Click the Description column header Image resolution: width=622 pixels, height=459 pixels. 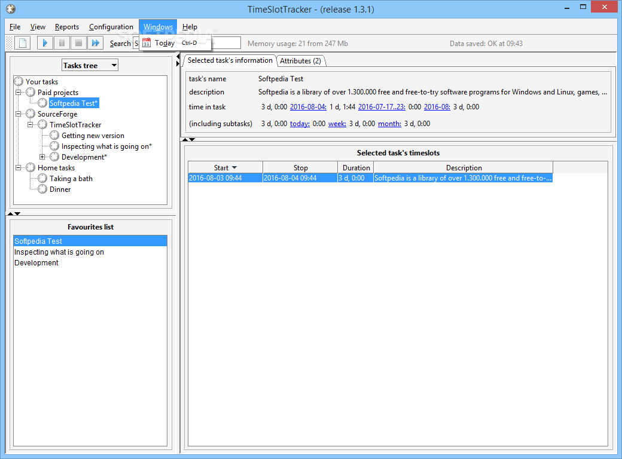[x=464, y=168]
